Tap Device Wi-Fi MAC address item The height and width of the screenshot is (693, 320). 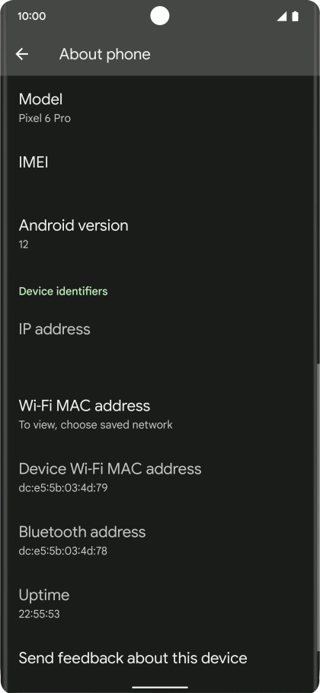click(160, 477)
